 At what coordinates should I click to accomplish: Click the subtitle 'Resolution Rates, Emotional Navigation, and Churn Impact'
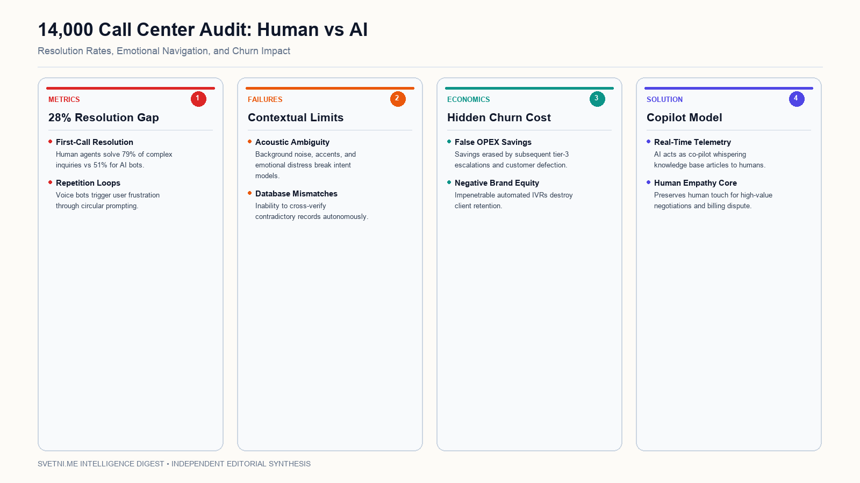pos(164,51)
